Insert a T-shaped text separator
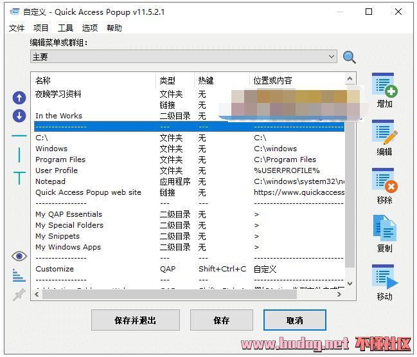 click(19, 177)
